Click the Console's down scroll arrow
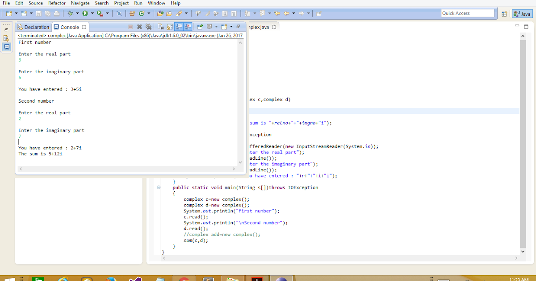 click(240, 163)
